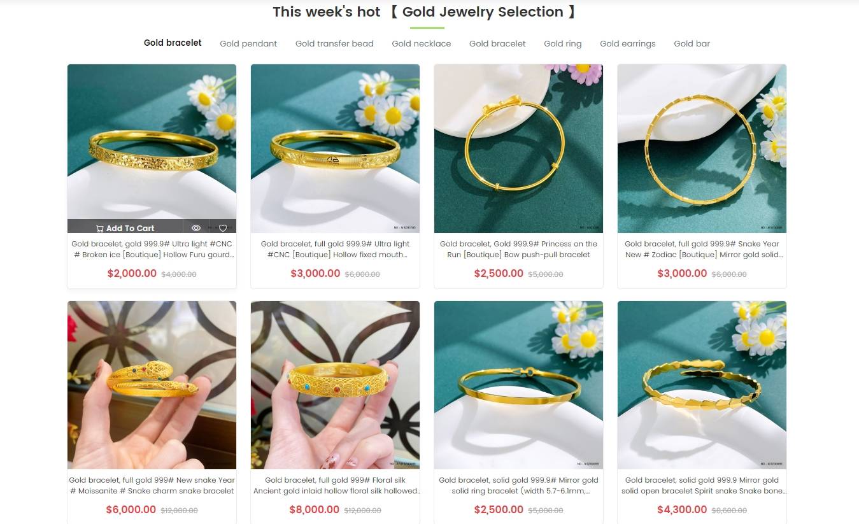Open the Snake Year Zodiac bracelet image
The image size is (859, 524).
(702, 148)
